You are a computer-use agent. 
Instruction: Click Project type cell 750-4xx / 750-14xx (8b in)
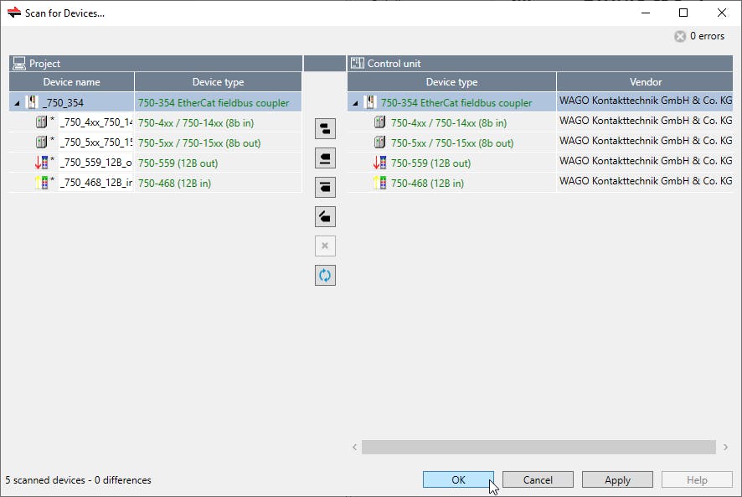[218, 122]
